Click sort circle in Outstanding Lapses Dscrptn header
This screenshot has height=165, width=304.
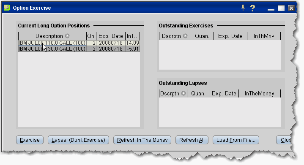pyautogui.click(x=183, y=93)
